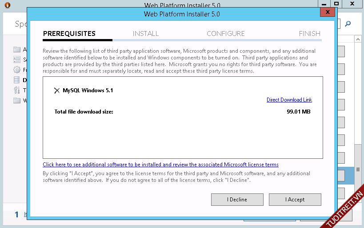Select the server rack icon in sidebar
This screenshot has width=364, height=228.
(17, 59)
